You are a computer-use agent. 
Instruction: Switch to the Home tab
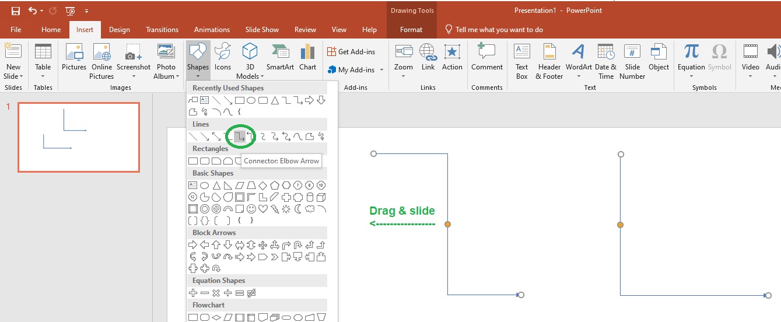point(51,30)
